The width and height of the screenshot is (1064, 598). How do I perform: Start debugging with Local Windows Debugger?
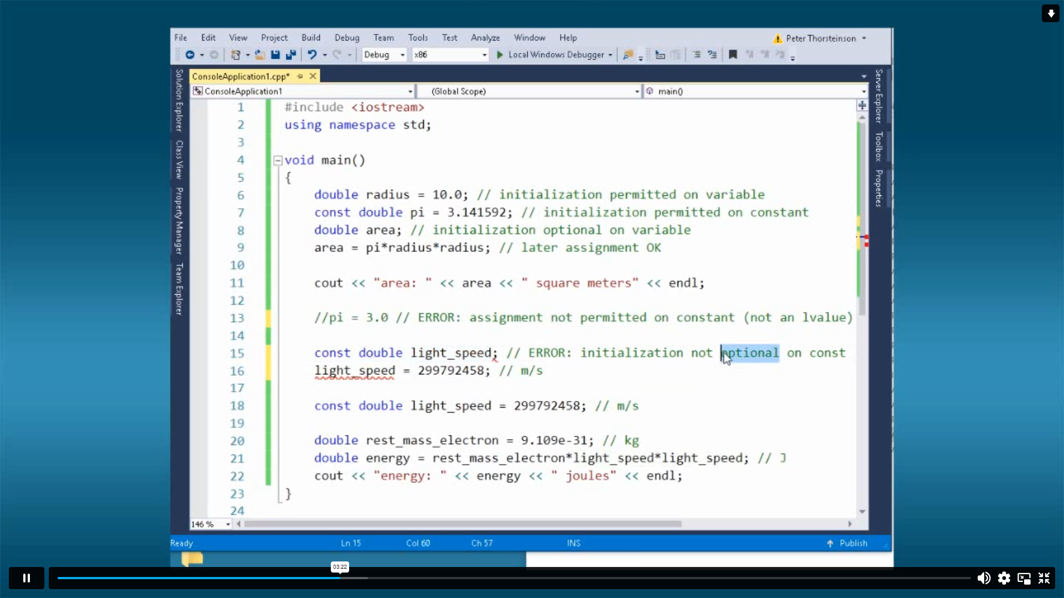tap(554, 55)
